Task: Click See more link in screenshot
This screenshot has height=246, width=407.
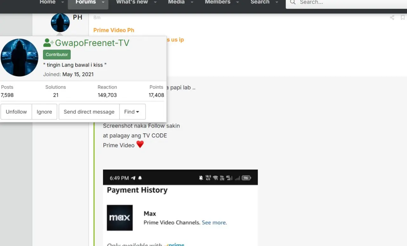Action: click(x=214, y=222)
